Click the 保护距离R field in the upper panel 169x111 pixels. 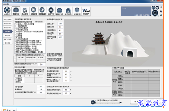click(60, 30)
